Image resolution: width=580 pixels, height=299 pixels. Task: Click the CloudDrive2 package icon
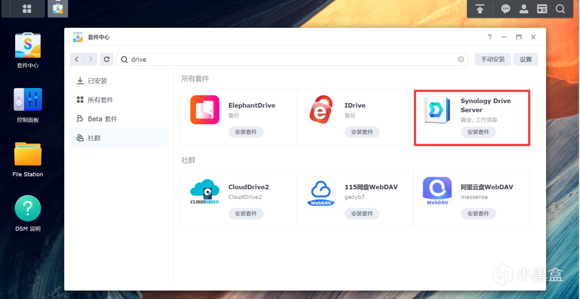point(205,191)
